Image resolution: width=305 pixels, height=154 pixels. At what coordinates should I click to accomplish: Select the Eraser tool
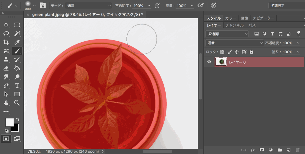coord(6,68)
